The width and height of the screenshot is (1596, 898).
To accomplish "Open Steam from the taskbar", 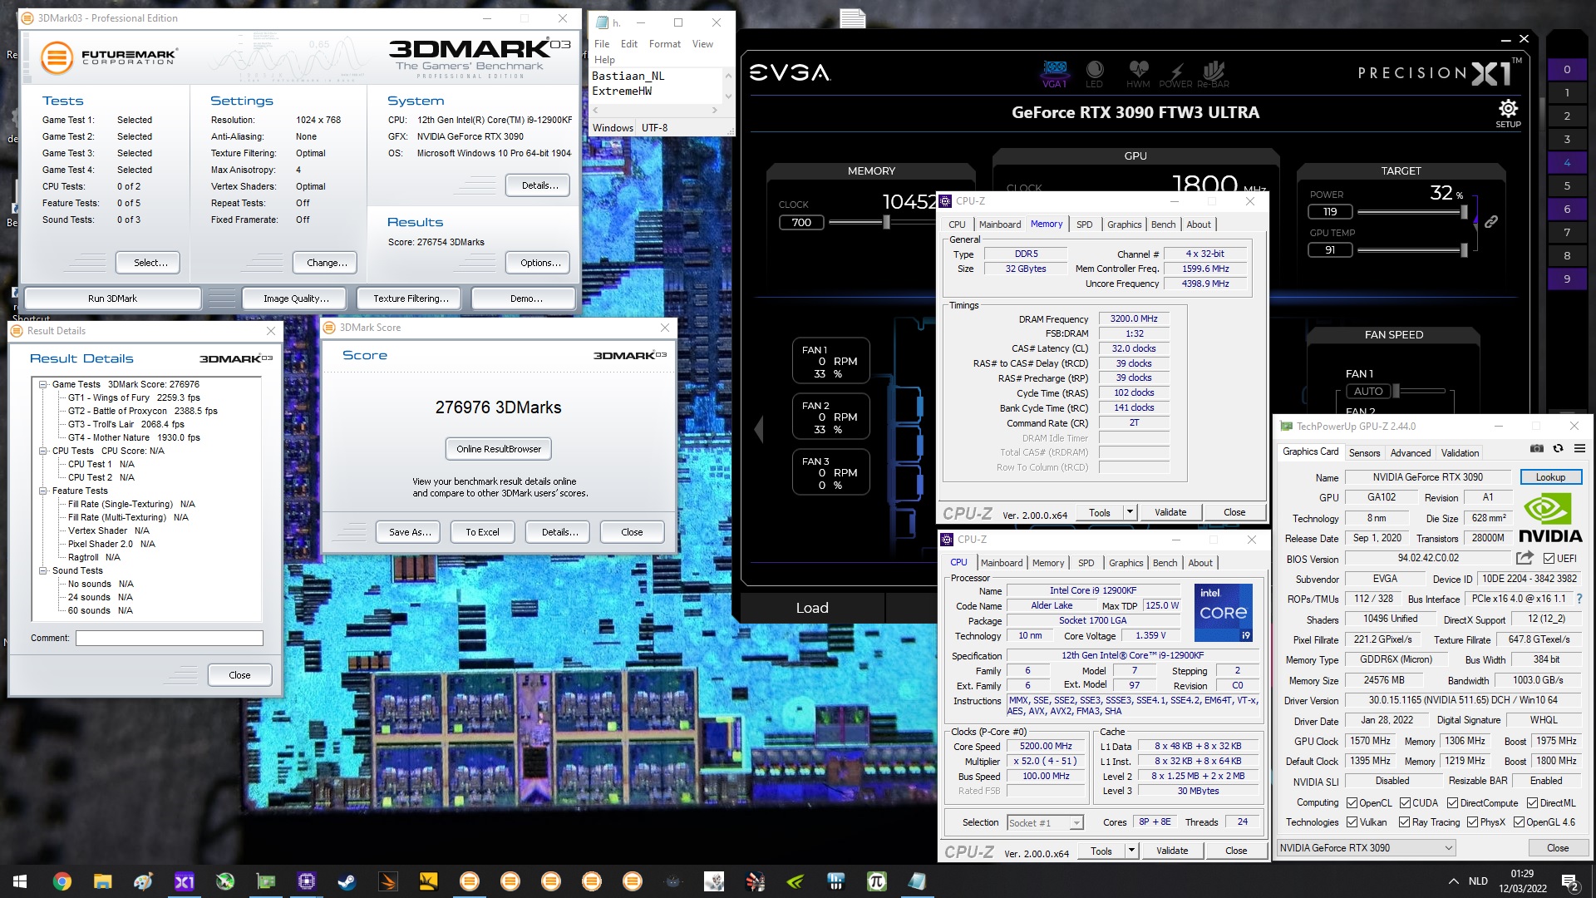I will point(347,881).
